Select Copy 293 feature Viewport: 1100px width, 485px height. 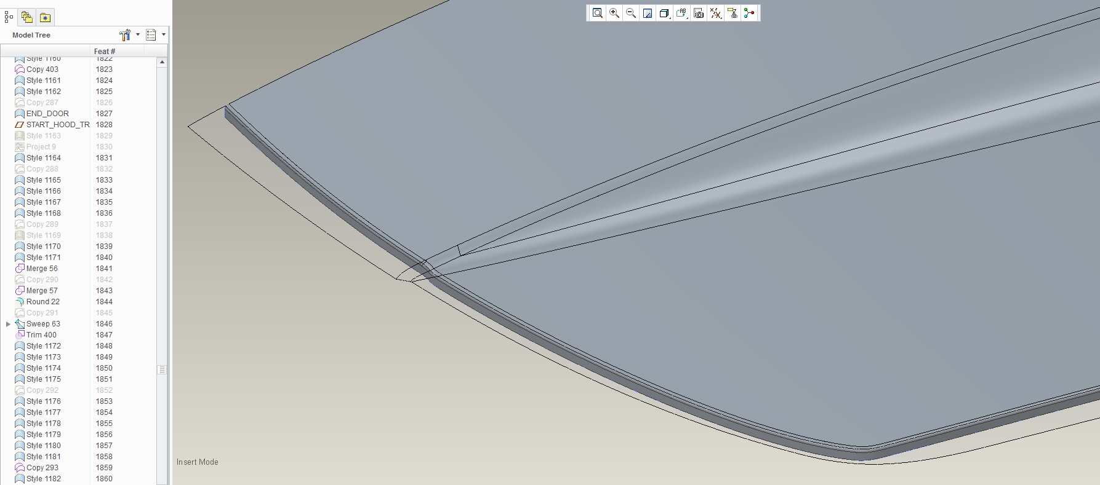[42, 468]
